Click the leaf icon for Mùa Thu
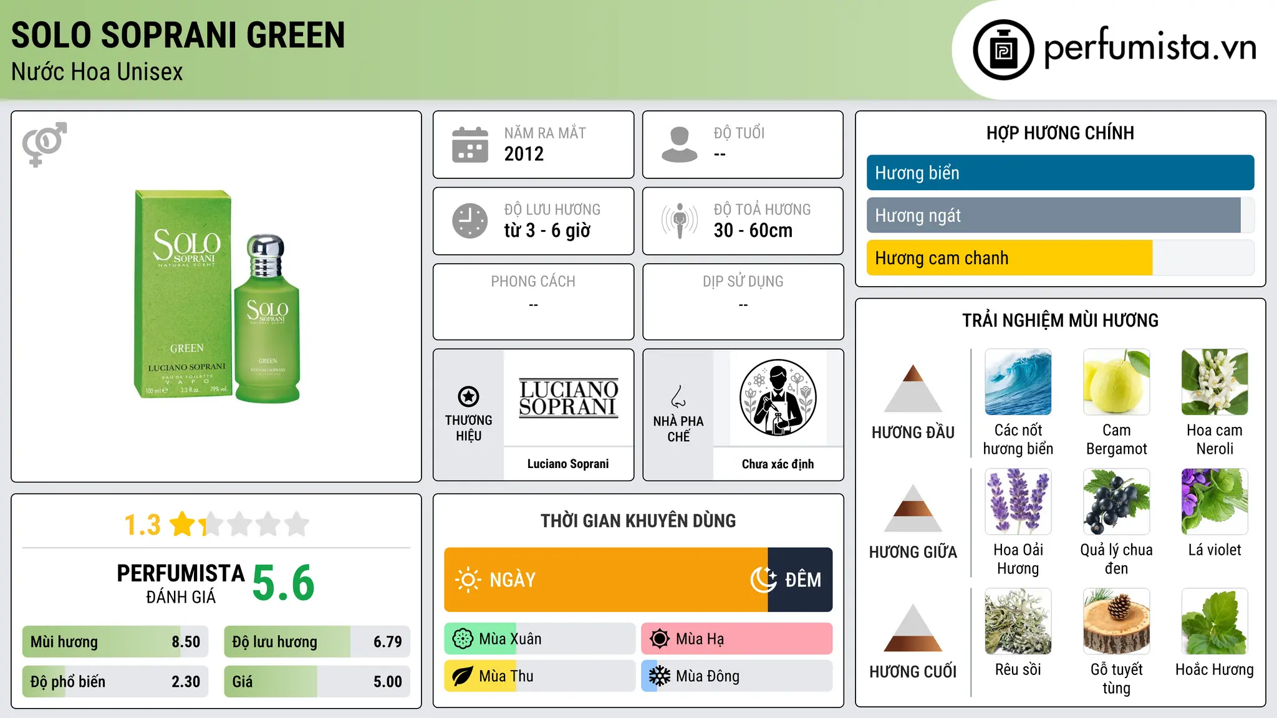This screenshot has height=718, width=1277. coord(463,676)
